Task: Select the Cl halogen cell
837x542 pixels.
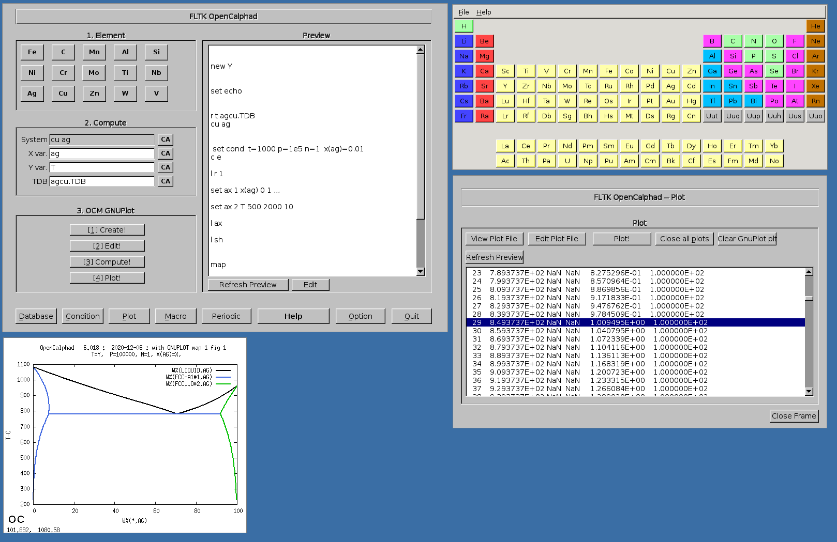Action: tap(795, 56)
